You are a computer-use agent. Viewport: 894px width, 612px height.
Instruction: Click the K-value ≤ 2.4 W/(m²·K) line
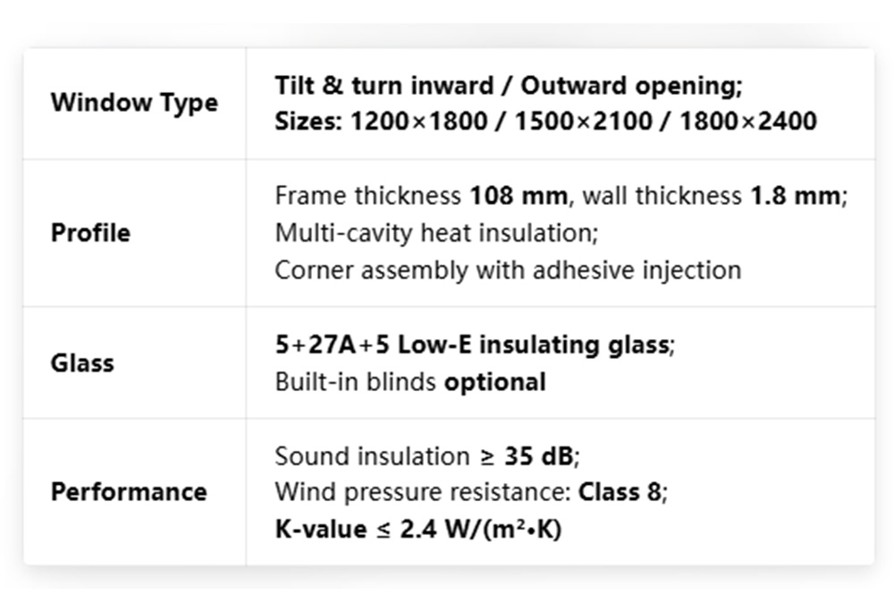pyautogui.click(x=417, y=530)
